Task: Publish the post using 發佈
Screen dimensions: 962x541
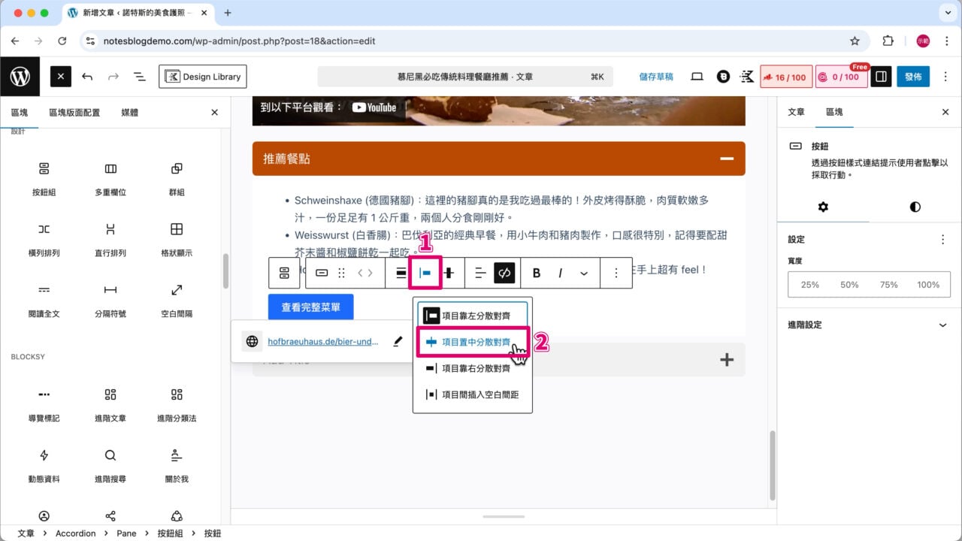Action: click(912, 76)
